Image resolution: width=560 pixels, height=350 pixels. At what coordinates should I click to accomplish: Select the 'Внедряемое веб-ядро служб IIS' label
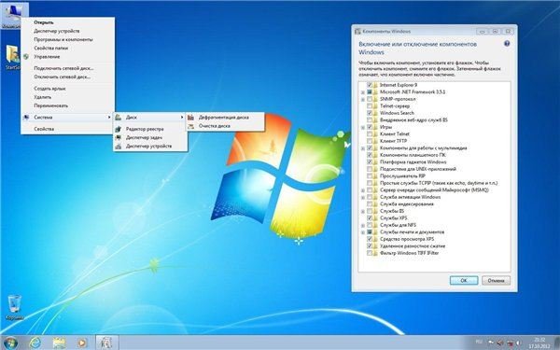coord(413,120)
